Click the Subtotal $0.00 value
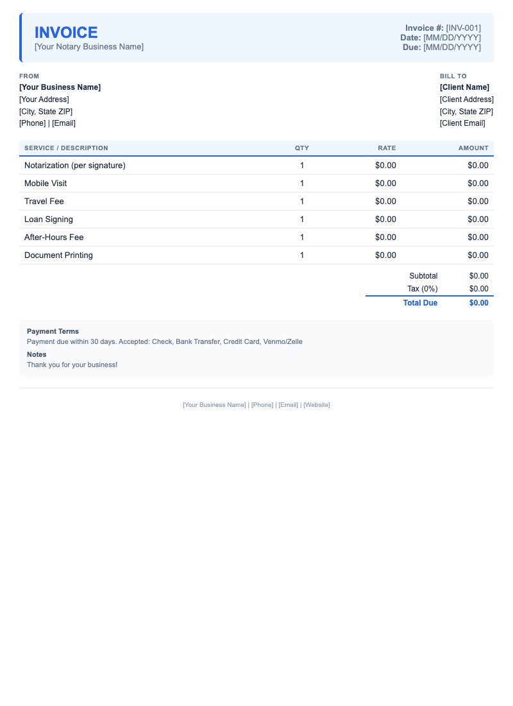 pyautogui.click(x=479, y=276)
